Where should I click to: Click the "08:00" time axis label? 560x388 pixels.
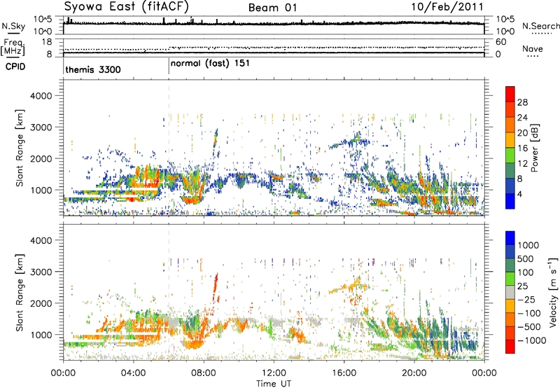pos(203,373)
